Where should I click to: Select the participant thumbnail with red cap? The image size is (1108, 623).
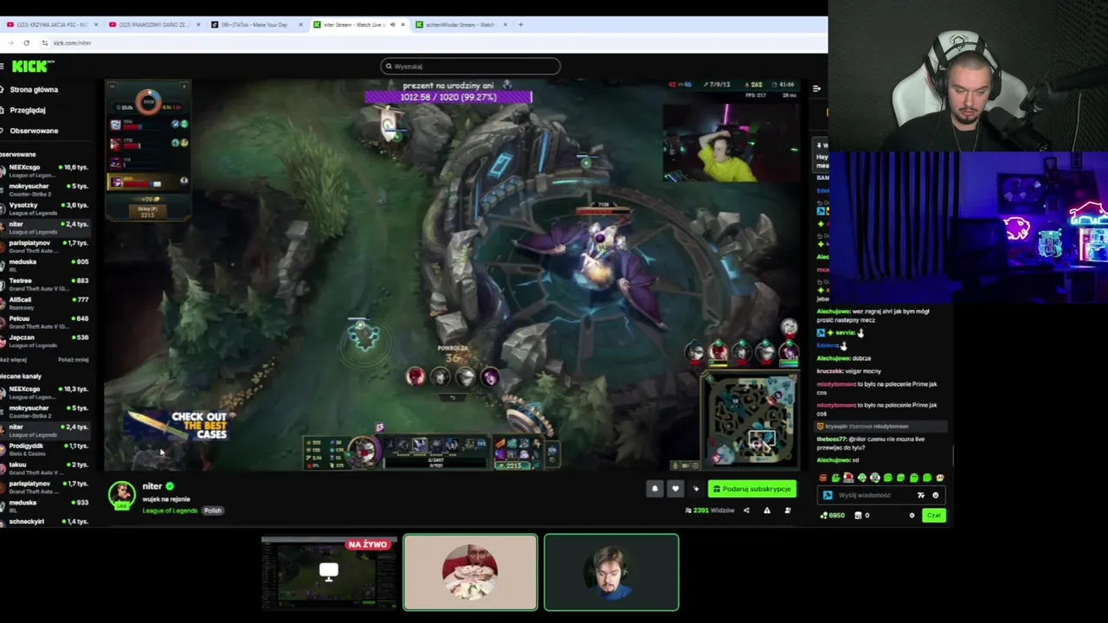point(470,572)
